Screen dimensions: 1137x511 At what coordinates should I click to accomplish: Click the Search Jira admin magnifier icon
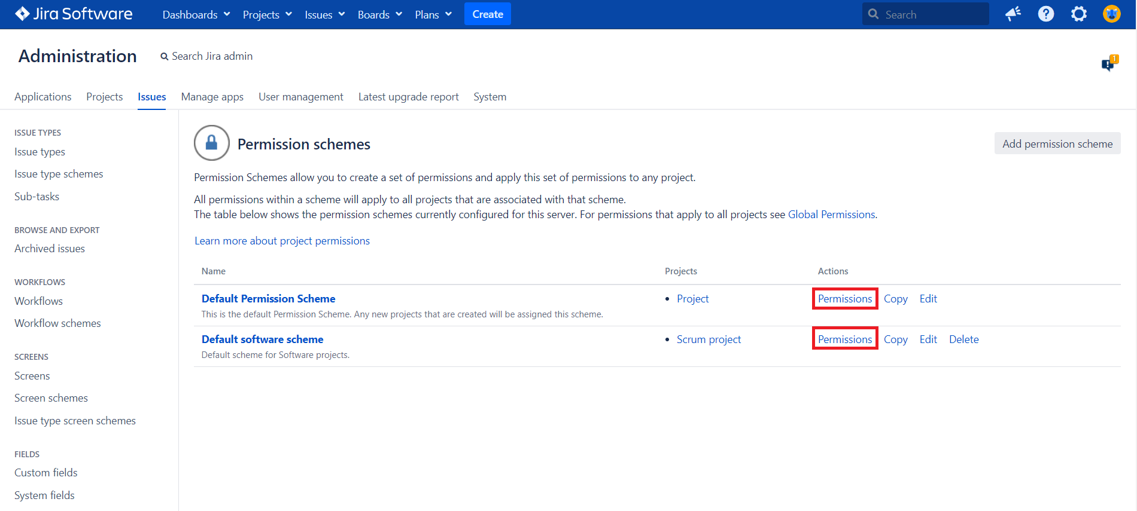[164, 57]
